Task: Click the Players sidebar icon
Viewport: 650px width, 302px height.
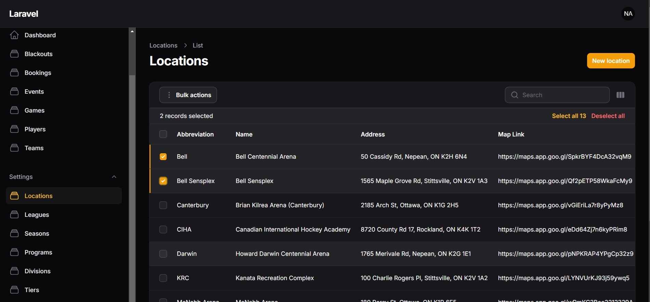Action: point(14,129)
